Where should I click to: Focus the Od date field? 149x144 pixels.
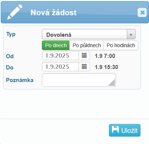(60, 56)
